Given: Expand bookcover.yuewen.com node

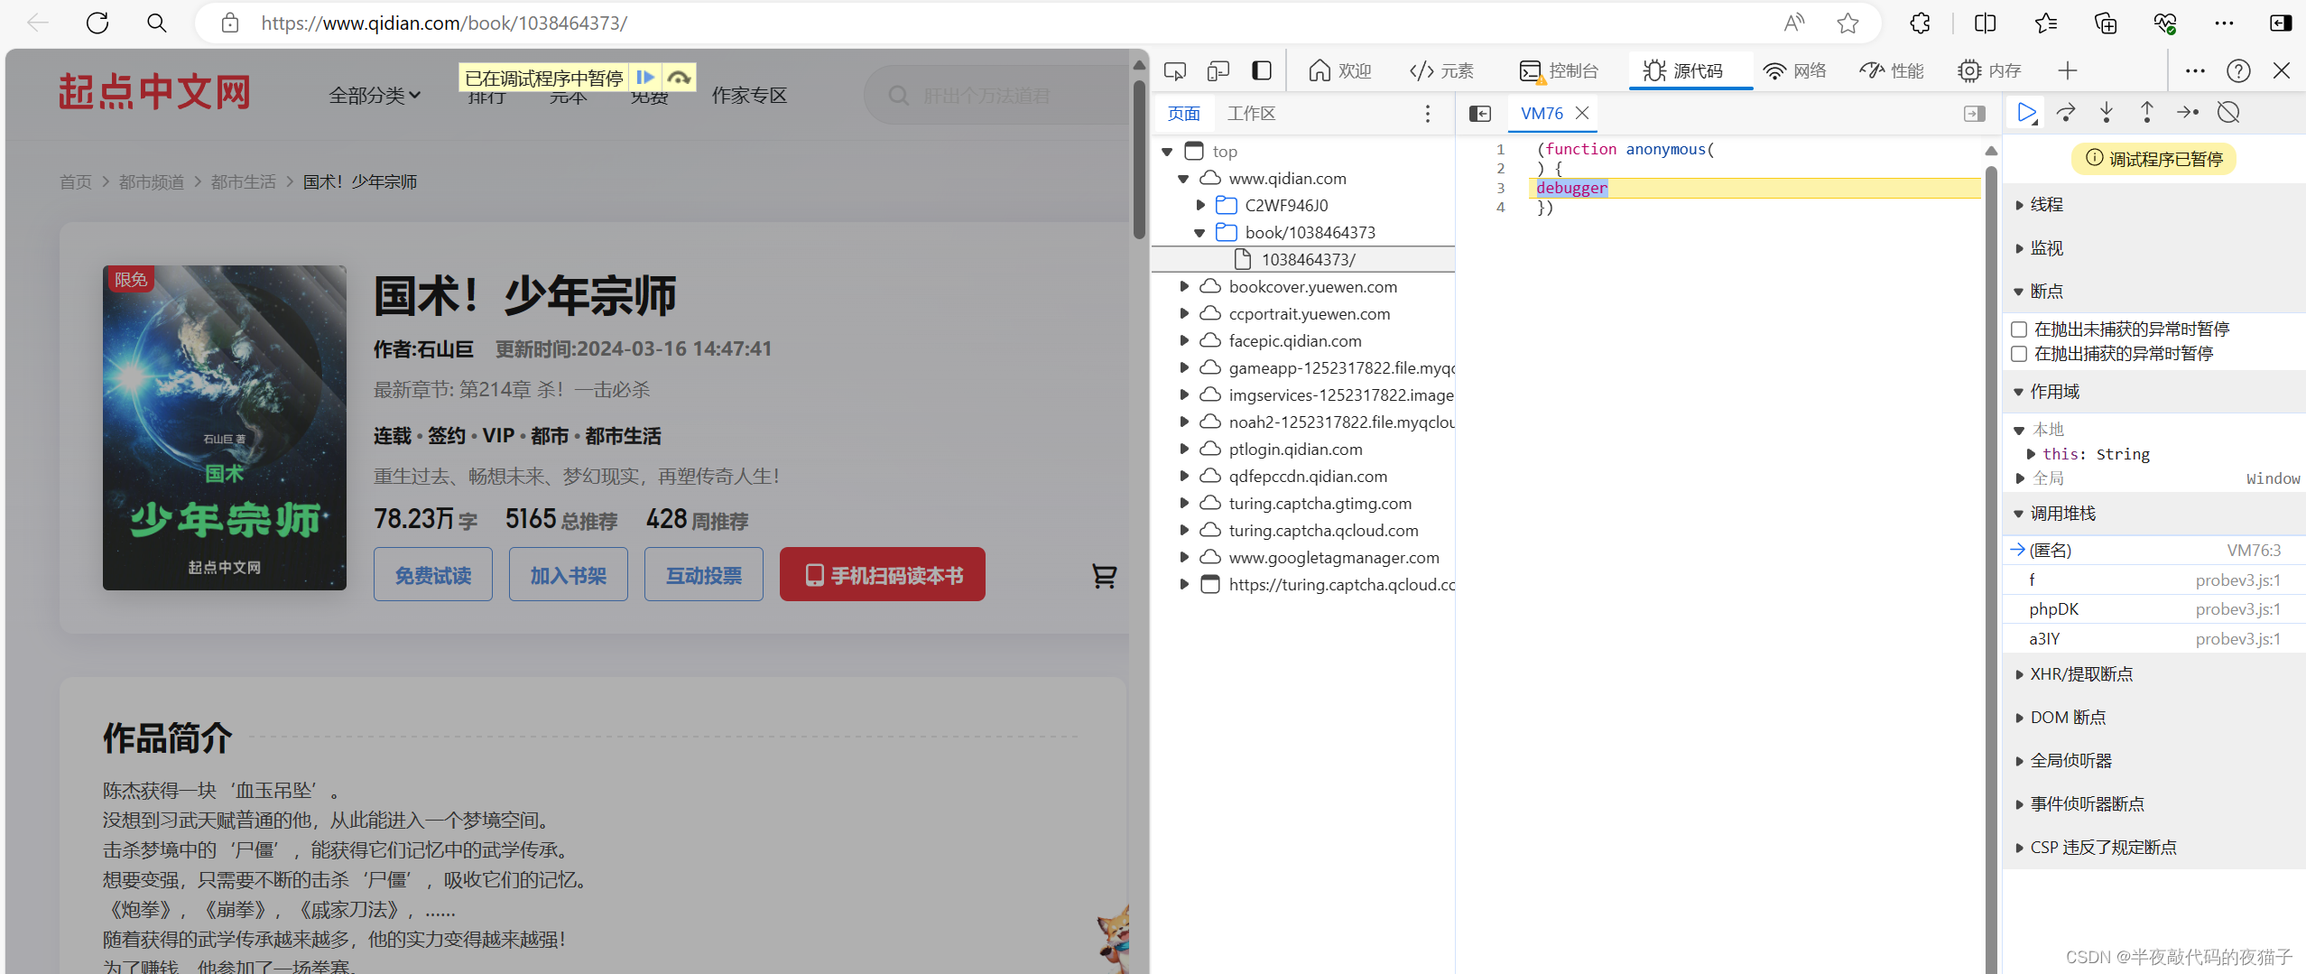Looking at the screenshot, I should pos(1184,287).
